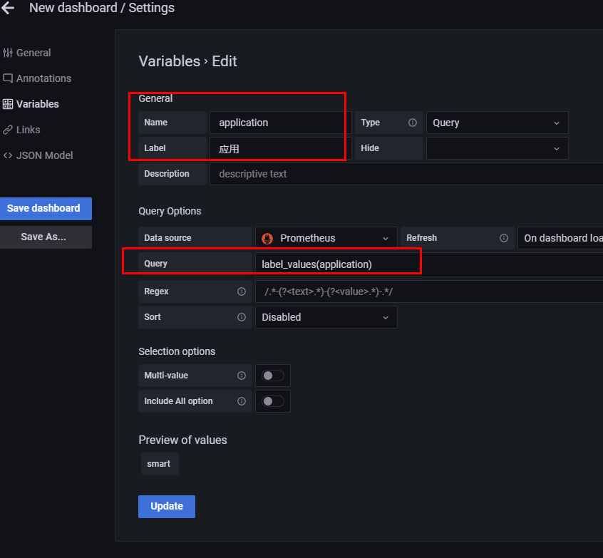This screenshot has height=558, width=603.
Task: Click Variables breadcrumb in heading
Action: [170, 61]
